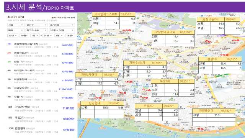Click the 광장현대파크빌 table header on map
This screenshot has height=138, width=245.
[x=165, y=32]
